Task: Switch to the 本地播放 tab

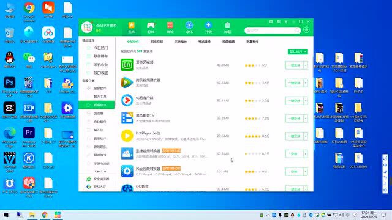Action: point(180,42)
